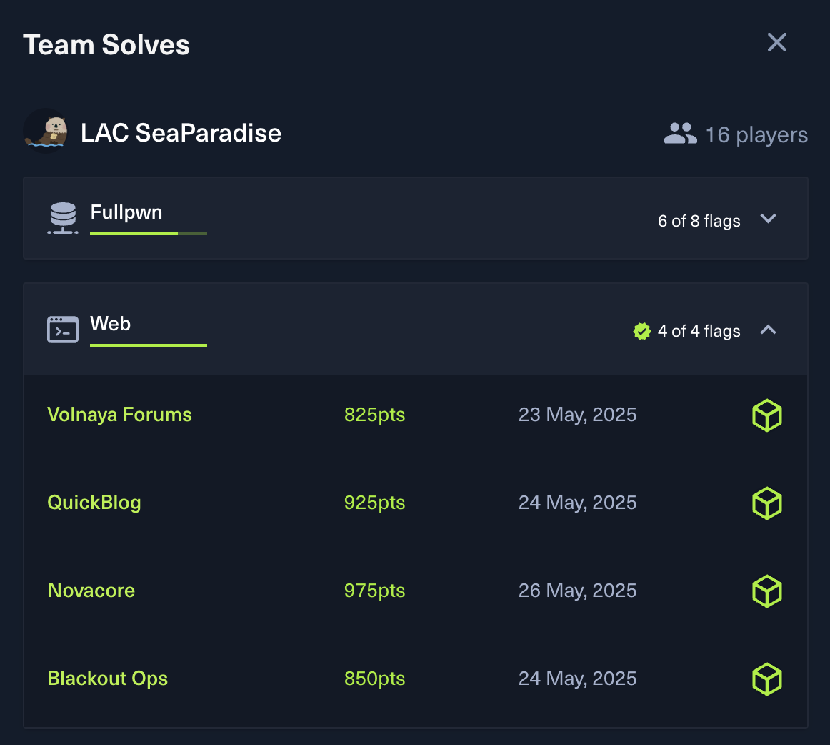Click the cube icon for Blackout Ops
Screen dimensions: 830x745
point(767,679)
